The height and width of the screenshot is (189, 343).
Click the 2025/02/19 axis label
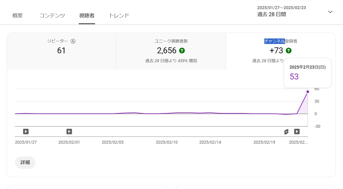coord(264,142)
